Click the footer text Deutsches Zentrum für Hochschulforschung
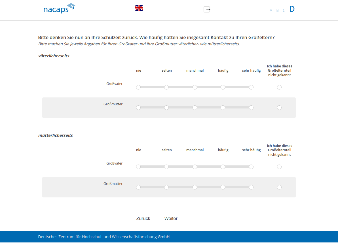Viewport: 338px width, 245px height. point(104,237)
